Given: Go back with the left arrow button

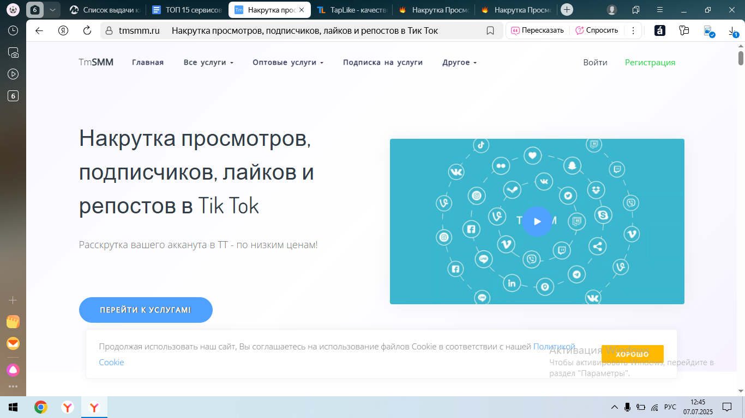Looking at the screenshot, I should [x=39, y=30].
